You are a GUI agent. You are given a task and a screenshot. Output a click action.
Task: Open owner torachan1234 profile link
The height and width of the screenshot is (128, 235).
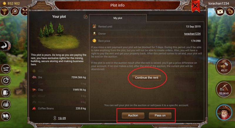pyautogui.click(x=192, y=34)
